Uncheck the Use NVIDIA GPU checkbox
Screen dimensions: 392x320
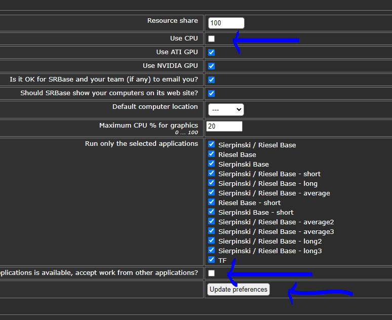tap(211, 66)
